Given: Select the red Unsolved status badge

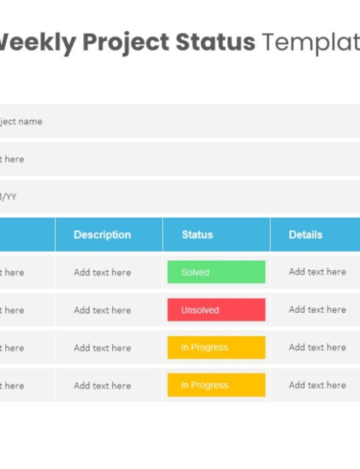Looking at the screenshot, I should [x=216, y=310].
